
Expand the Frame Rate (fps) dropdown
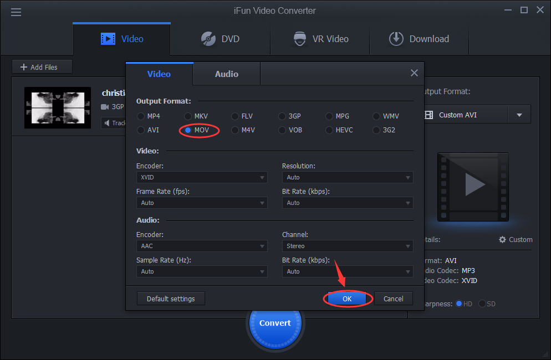pos(202,203)
